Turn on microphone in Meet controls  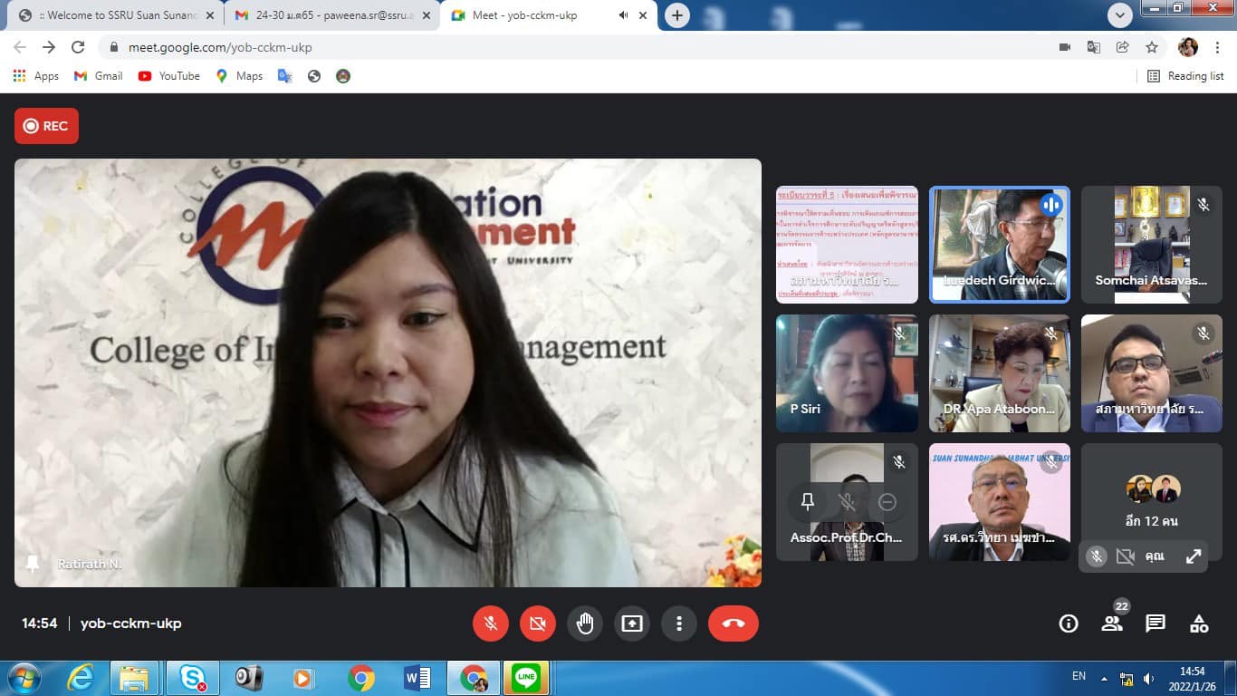pyautogui.click(x=490, y=623)
